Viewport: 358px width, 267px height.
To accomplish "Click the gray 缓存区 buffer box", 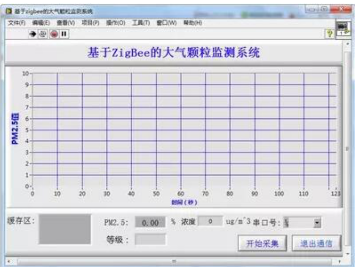I will click(65, 229).
